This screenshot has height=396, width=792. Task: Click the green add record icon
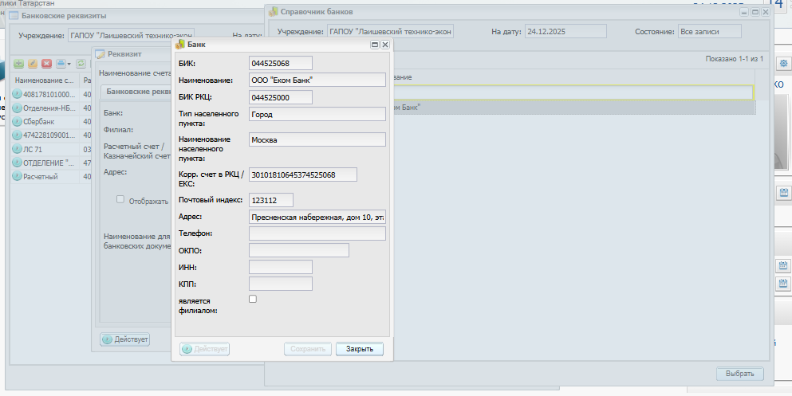point(18,64)
